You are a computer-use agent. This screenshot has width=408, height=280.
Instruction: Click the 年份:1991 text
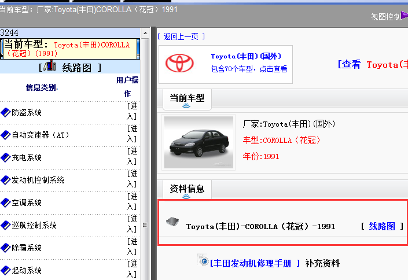click(x=261, y=156)
